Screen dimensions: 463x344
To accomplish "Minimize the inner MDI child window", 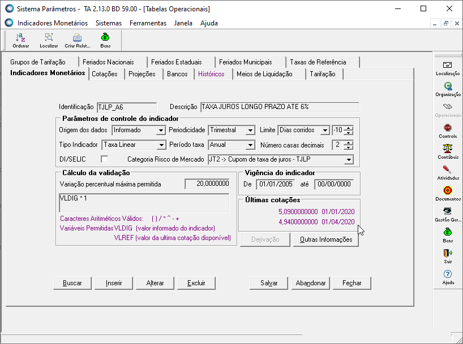I will point(435,23).
